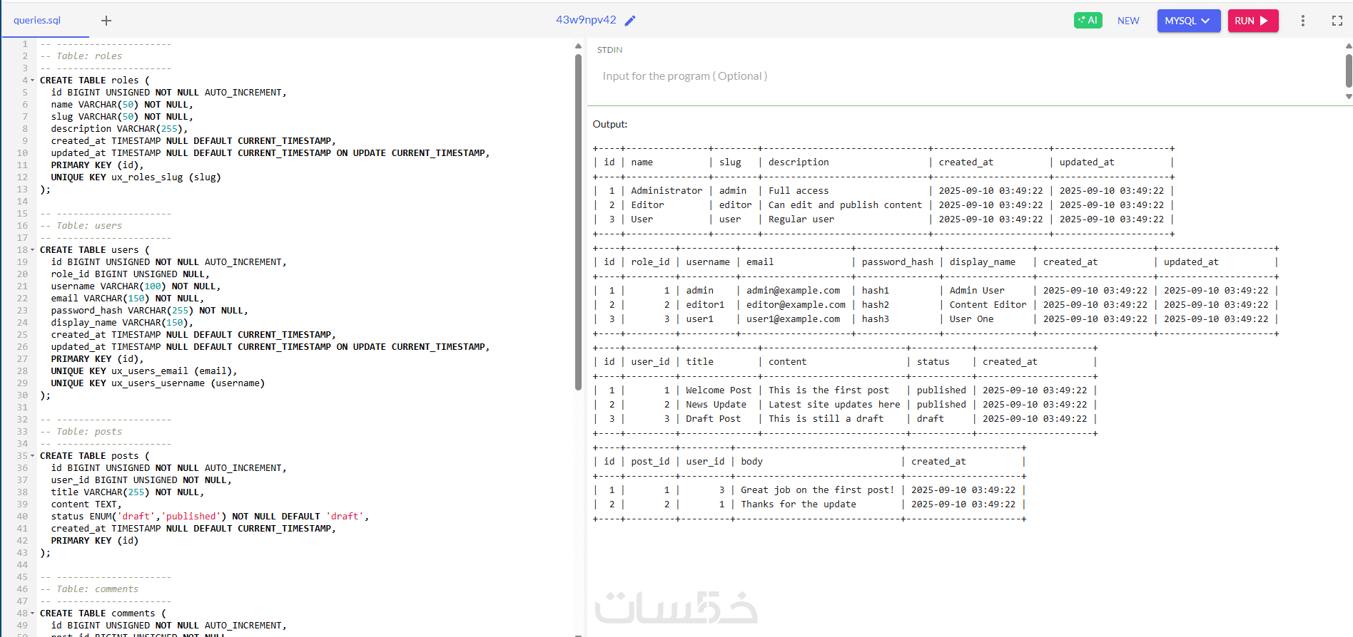Click line 12 UNIQUE KEY ux_roles_slug code

click(136, 177)
